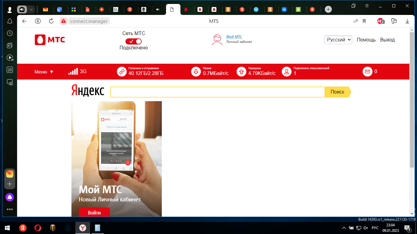
Task: Open the Русский language dropdown
Action: [338, 40]
